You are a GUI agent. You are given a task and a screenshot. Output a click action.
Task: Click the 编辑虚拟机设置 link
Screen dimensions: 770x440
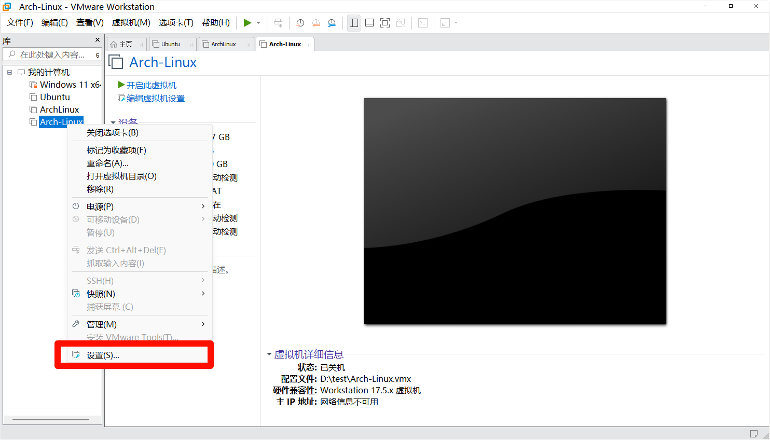pyautogui.click(x=155, y=98)
